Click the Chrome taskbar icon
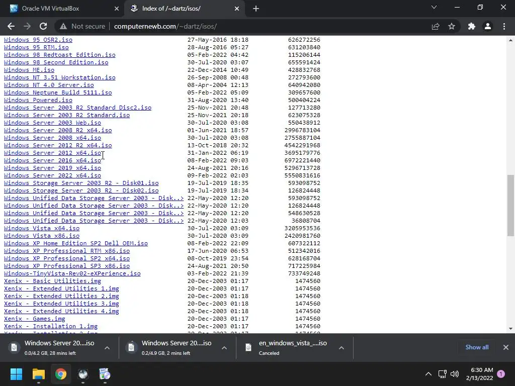The image size is (515, 386). click(x=61, y=374)
